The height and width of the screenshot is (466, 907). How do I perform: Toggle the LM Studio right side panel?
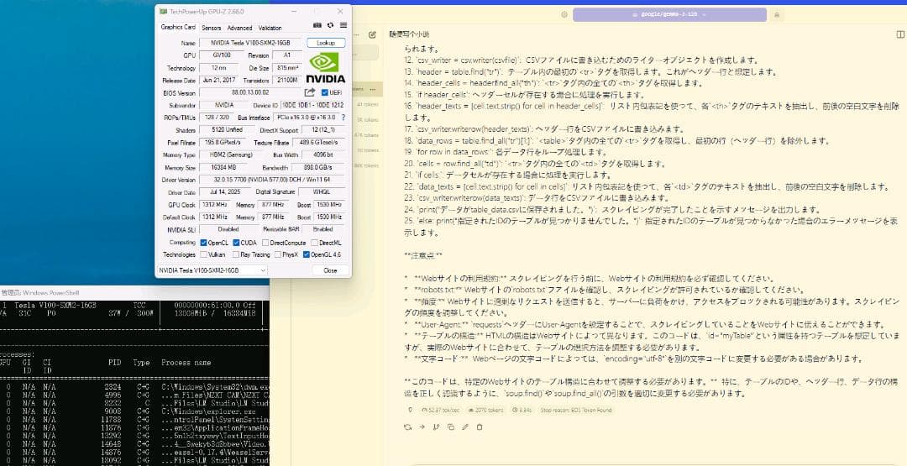899,34
